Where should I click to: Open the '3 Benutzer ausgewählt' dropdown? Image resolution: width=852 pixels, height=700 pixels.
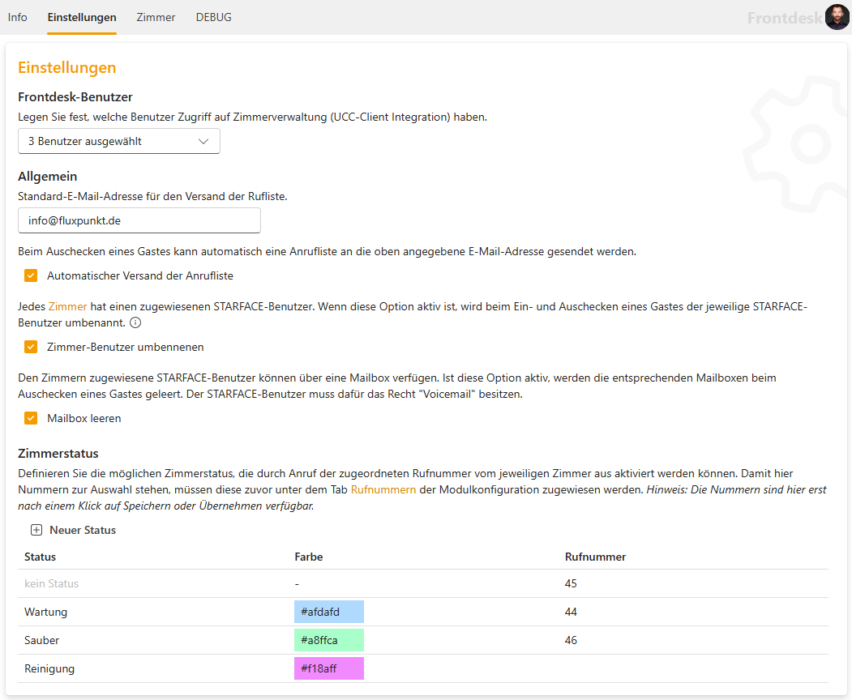tap(119, 141)
